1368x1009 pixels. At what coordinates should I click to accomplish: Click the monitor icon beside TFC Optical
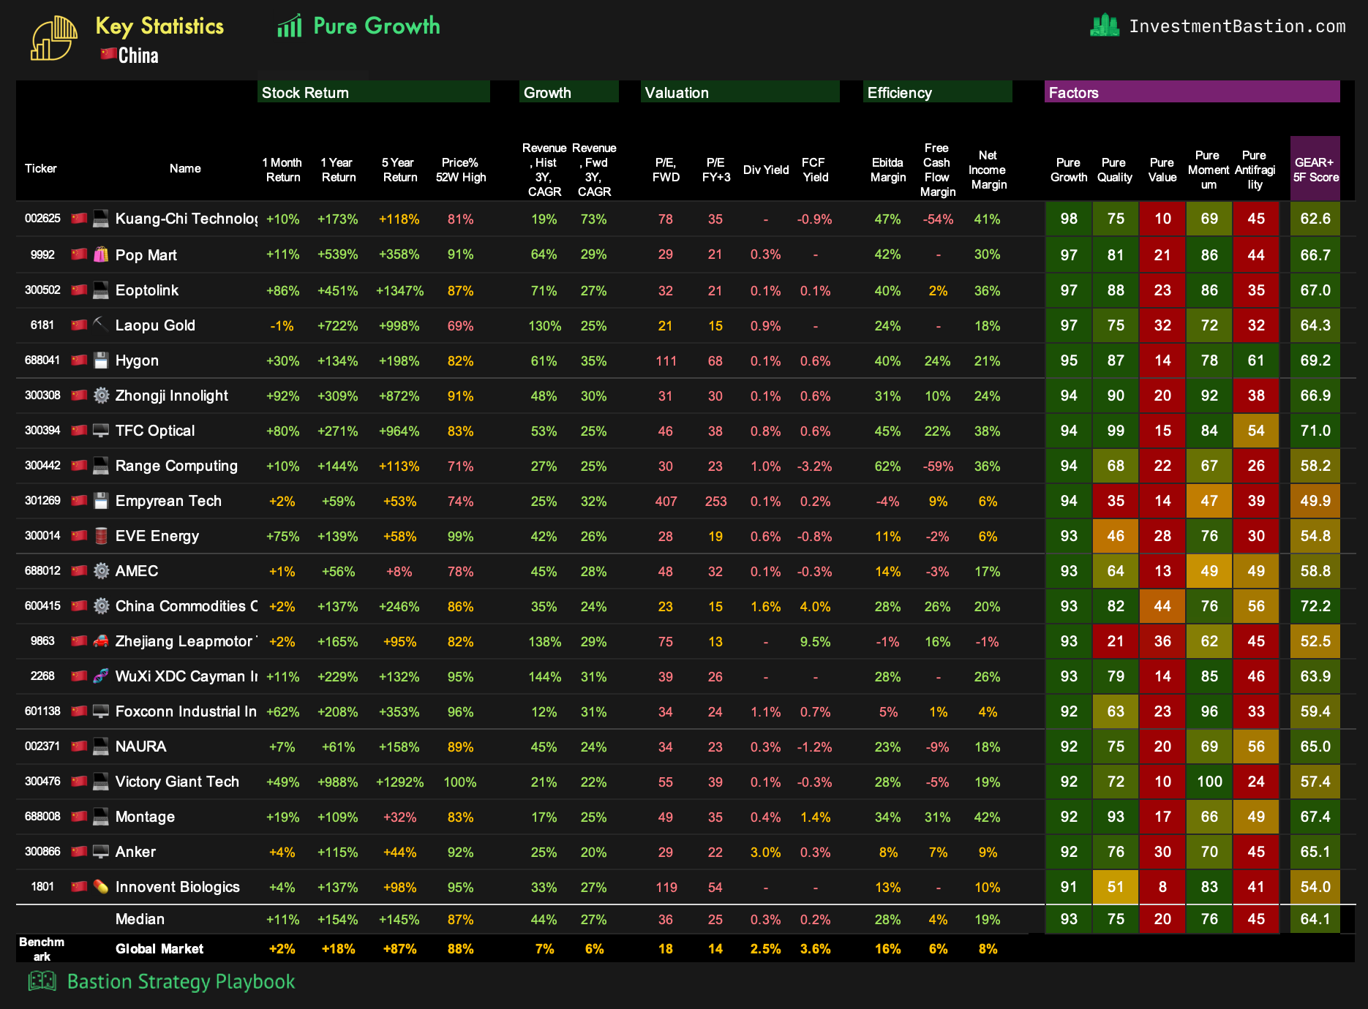(x=101, y=430)
